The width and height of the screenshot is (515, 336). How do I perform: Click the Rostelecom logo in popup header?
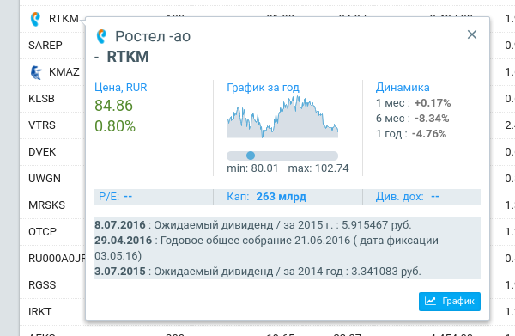[101, 36]
